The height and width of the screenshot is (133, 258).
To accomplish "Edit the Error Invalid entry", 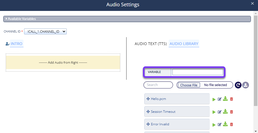I will click(219, 125).
